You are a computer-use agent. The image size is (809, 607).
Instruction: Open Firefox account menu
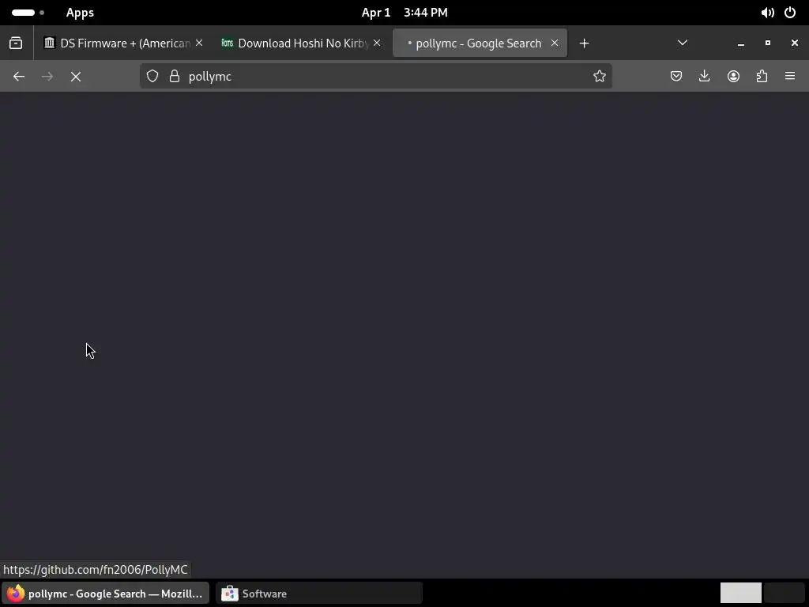[733, 77]
